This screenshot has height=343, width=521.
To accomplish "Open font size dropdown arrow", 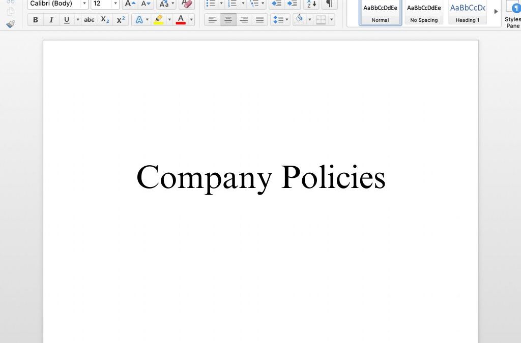I will [115, 4].
